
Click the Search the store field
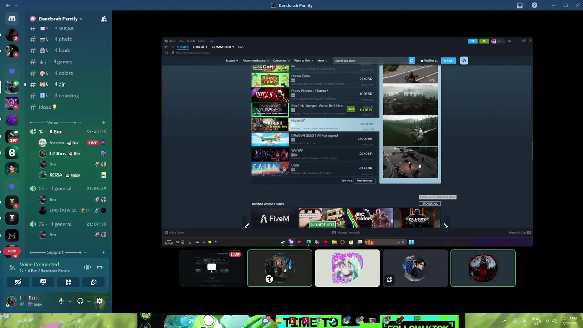coord(370,61)
